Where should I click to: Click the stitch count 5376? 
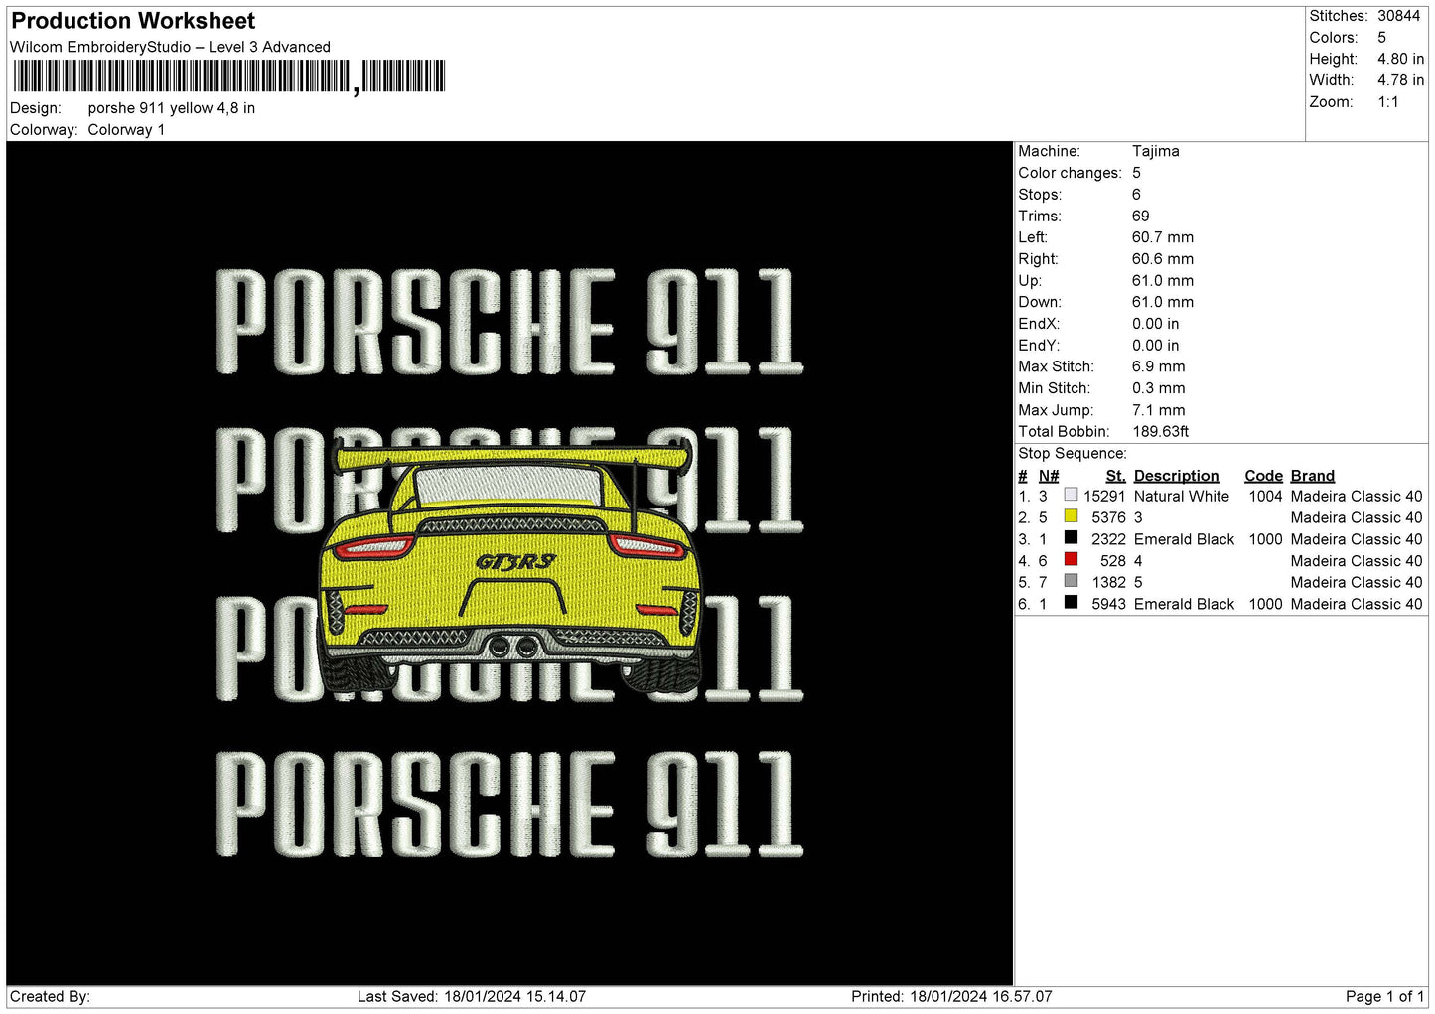(x=1108, y=518)
